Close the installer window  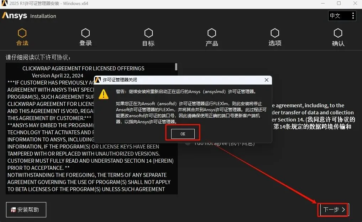tap(355, 3)
